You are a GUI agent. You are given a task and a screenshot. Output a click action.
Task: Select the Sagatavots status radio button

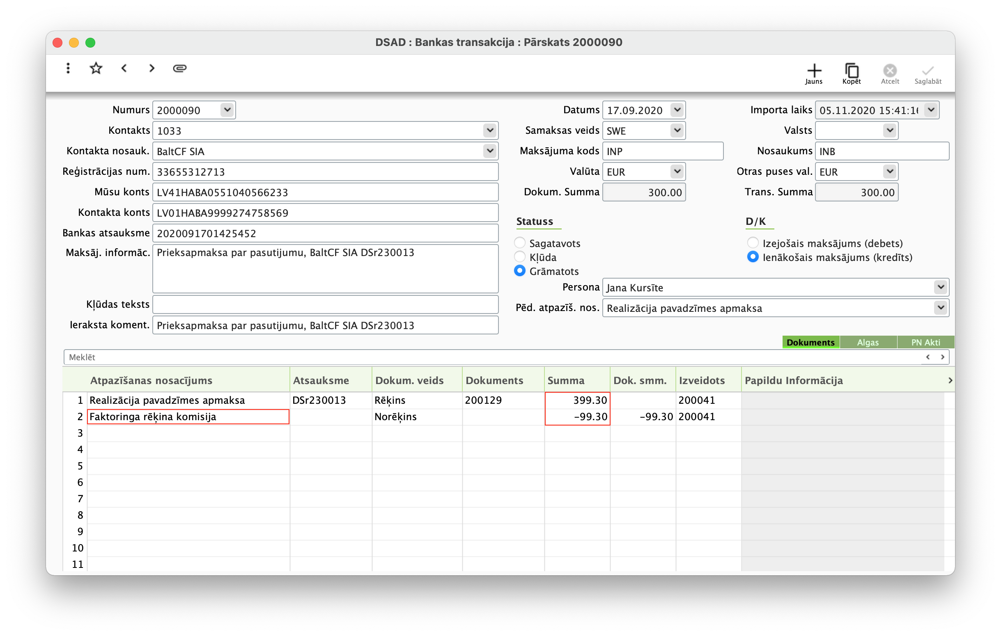tap(520, 243)
